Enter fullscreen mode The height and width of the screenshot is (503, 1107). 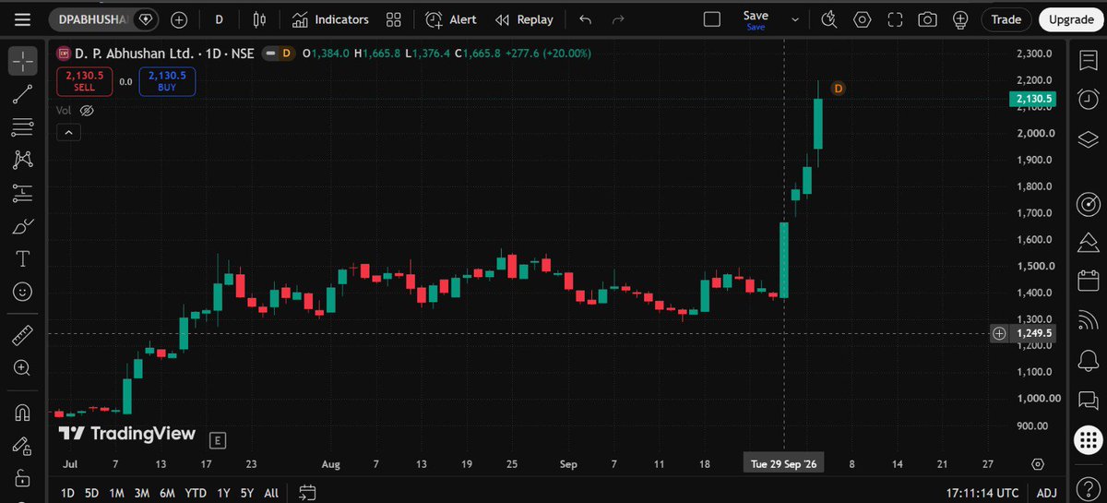pos(895,19)
